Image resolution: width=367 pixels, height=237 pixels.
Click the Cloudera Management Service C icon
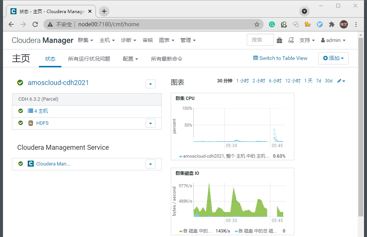[x=31, y=164]
